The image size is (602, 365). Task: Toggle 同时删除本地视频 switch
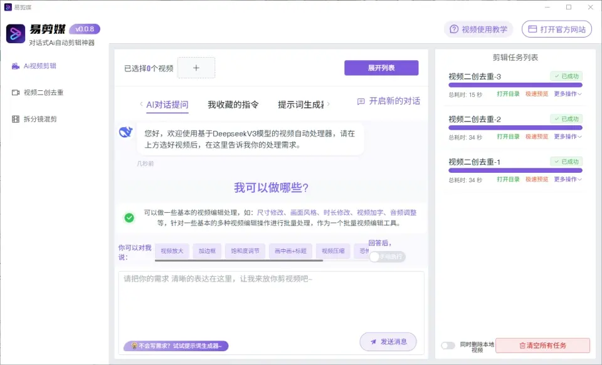[448, 345]
